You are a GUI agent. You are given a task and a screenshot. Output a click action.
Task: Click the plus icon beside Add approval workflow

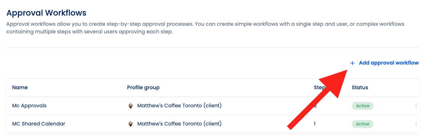[352, 63]
